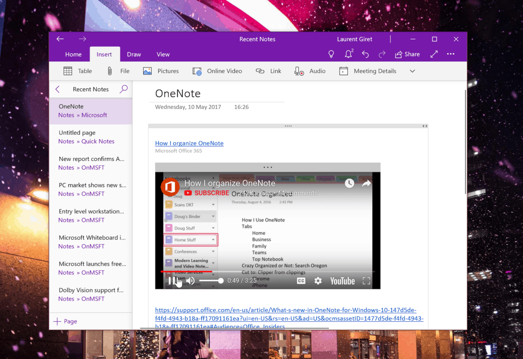
Task: Click the page time 16:26
Action: (241, 107)
